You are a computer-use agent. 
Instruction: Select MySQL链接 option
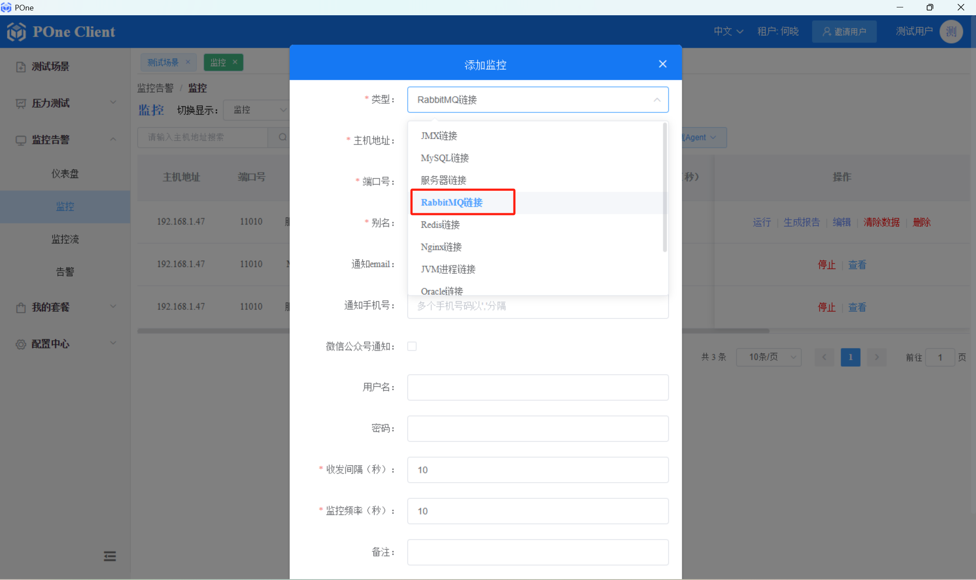(x=445, y=158)
